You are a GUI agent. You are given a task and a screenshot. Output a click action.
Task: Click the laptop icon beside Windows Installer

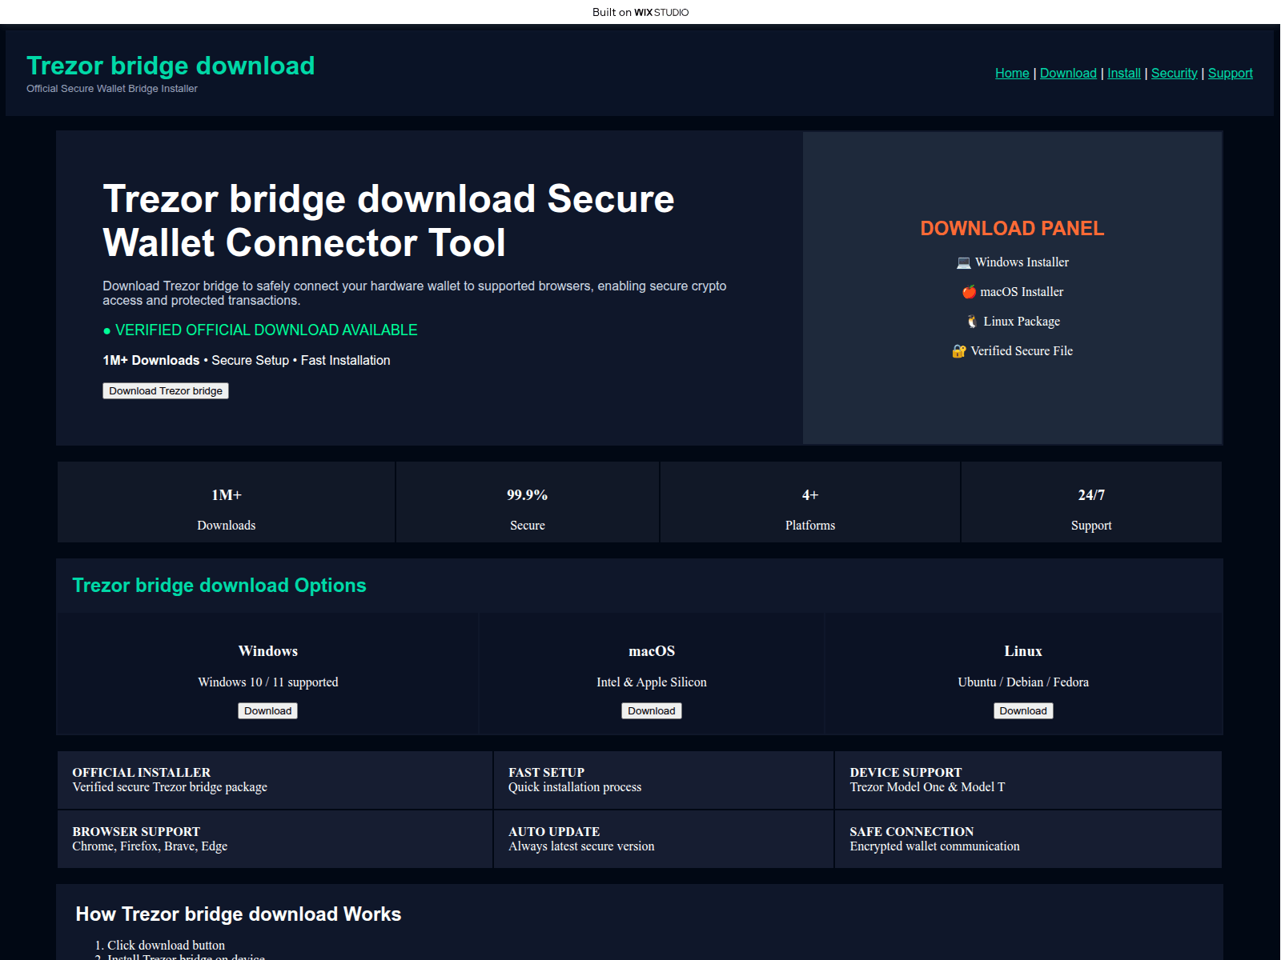coord(963,262)
